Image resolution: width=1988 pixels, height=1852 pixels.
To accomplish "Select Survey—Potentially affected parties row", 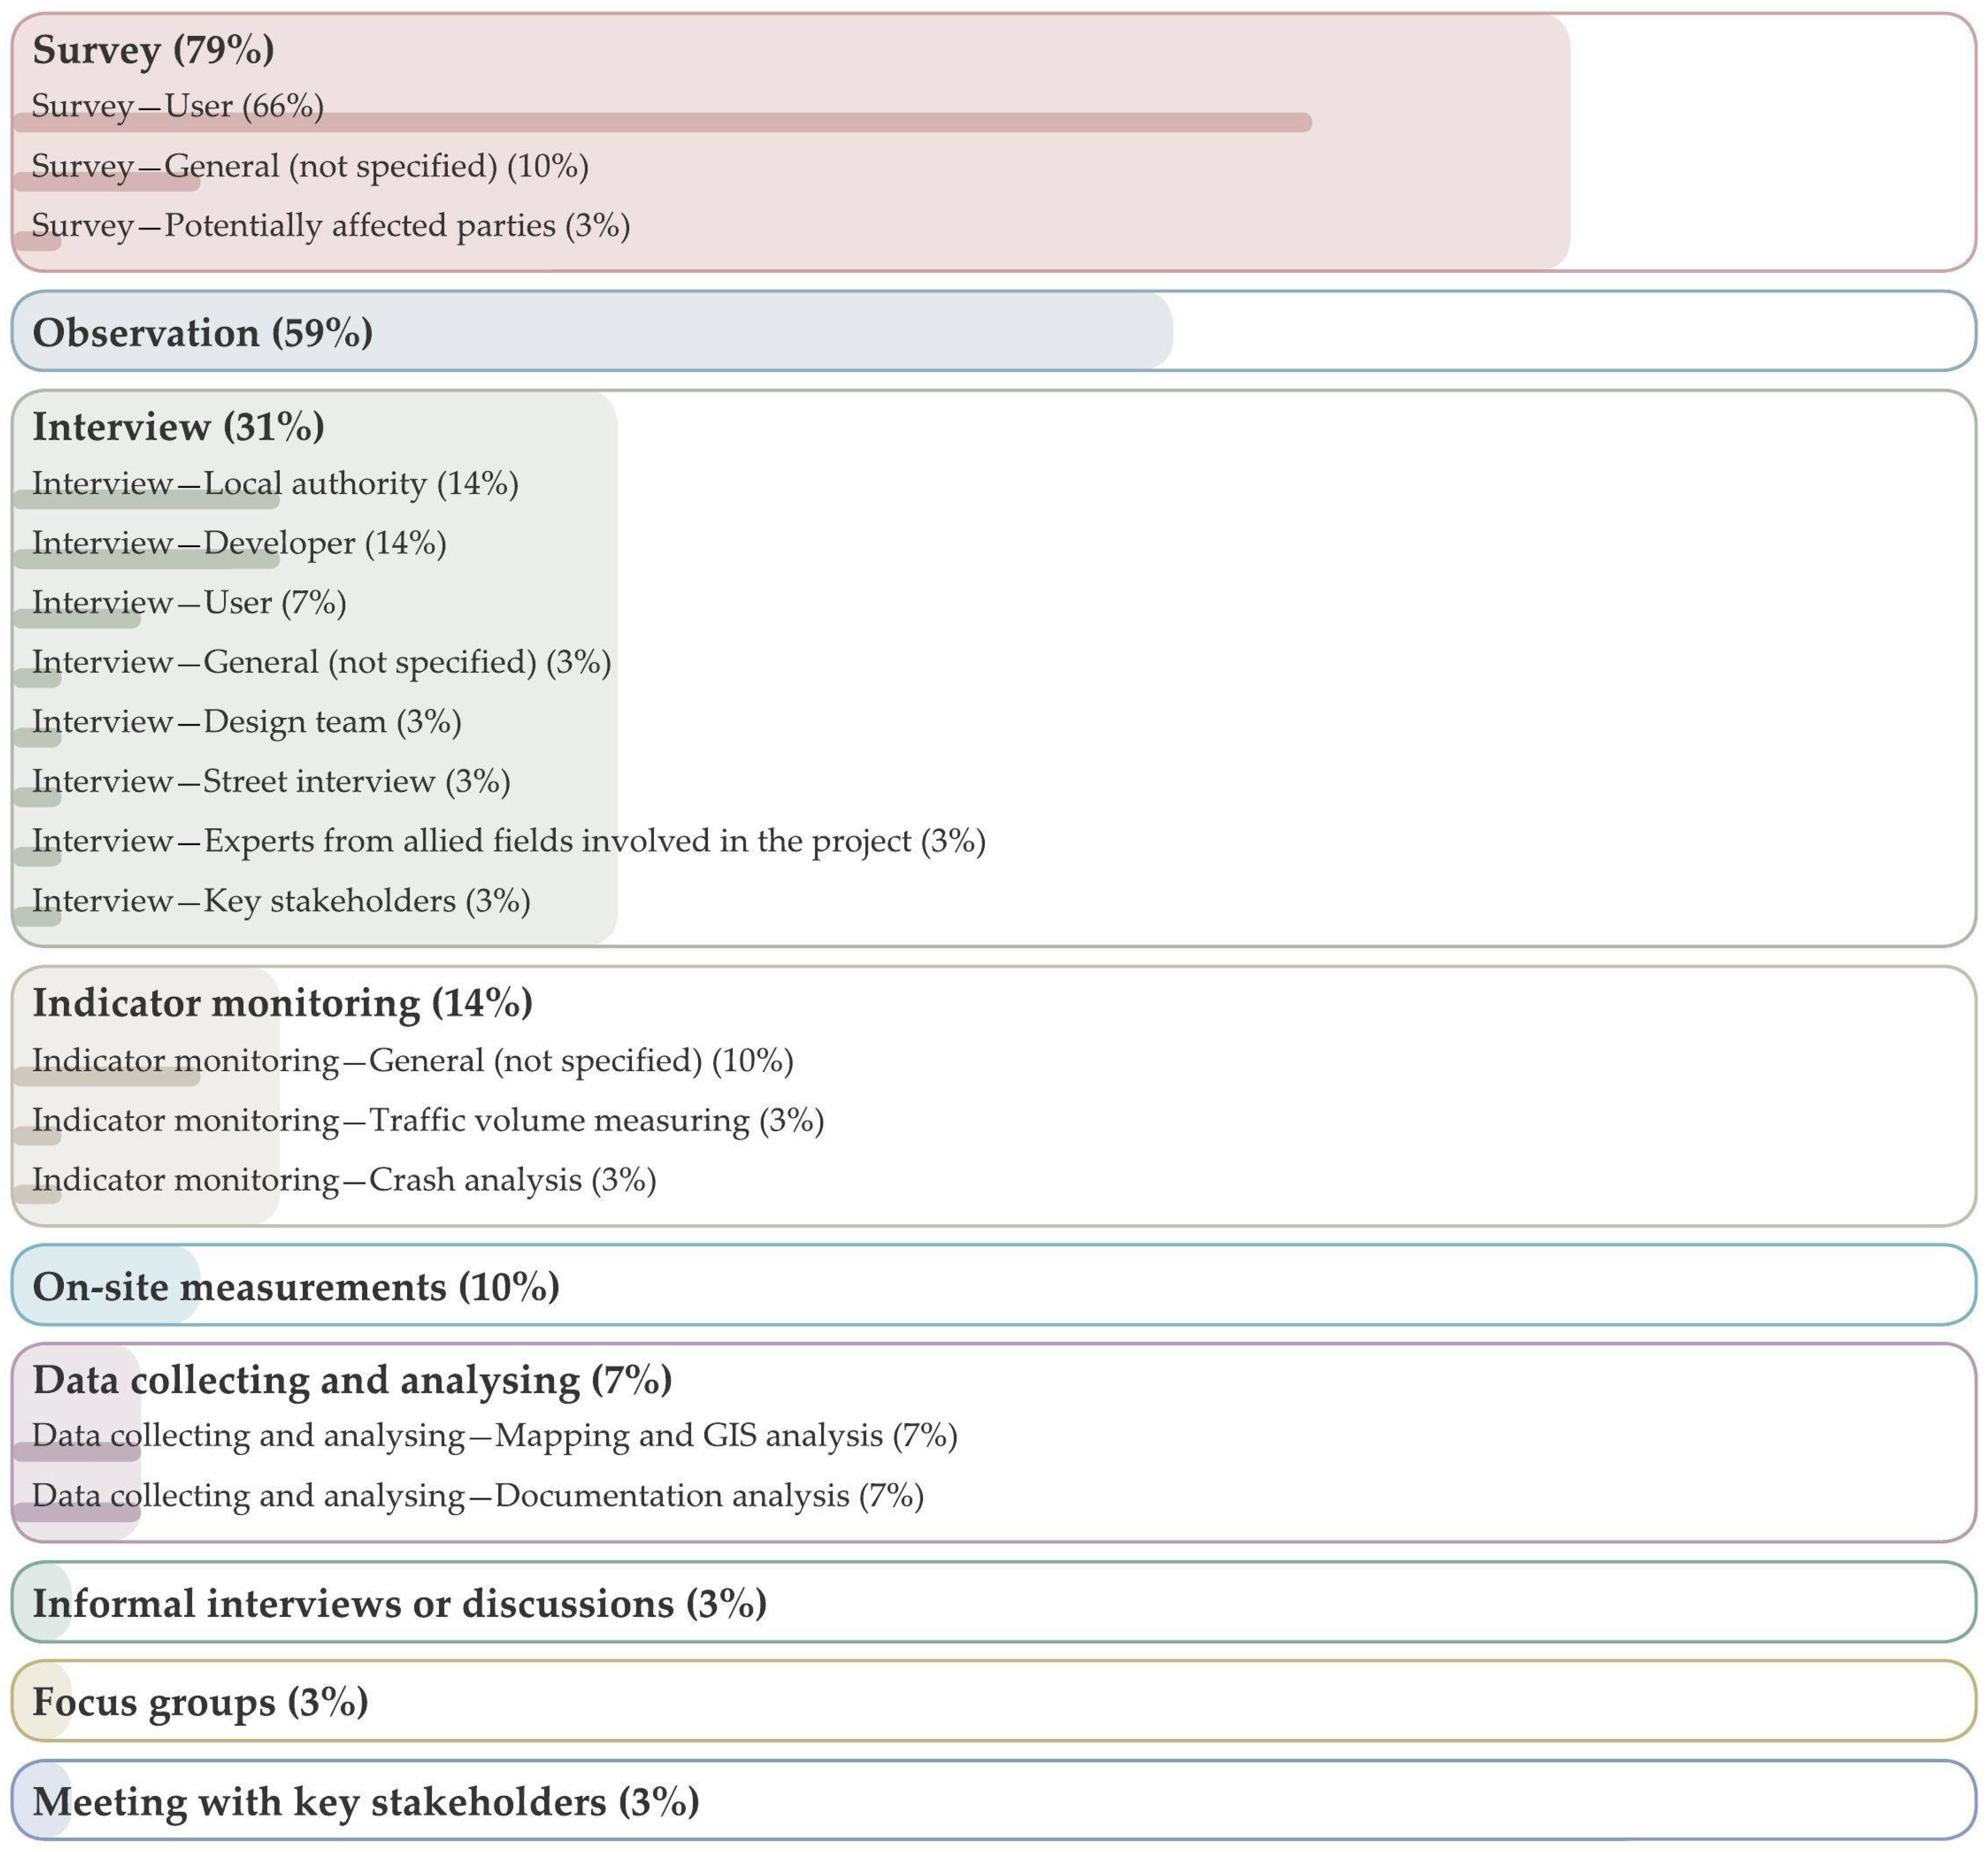I will point(331,226).
